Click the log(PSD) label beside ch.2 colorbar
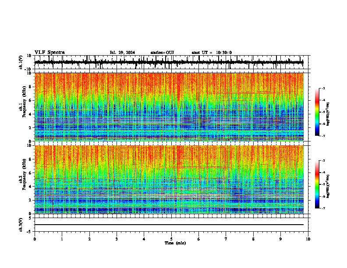The height and width of the screenshot is (268, 347). pos(328,187)
